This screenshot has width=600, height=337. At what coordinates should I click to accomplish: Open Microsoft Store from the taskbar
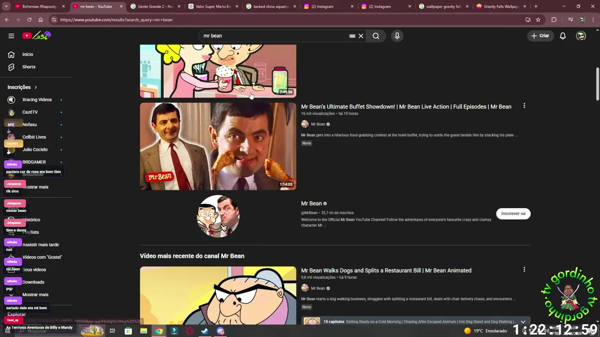(x=128, y=331)
